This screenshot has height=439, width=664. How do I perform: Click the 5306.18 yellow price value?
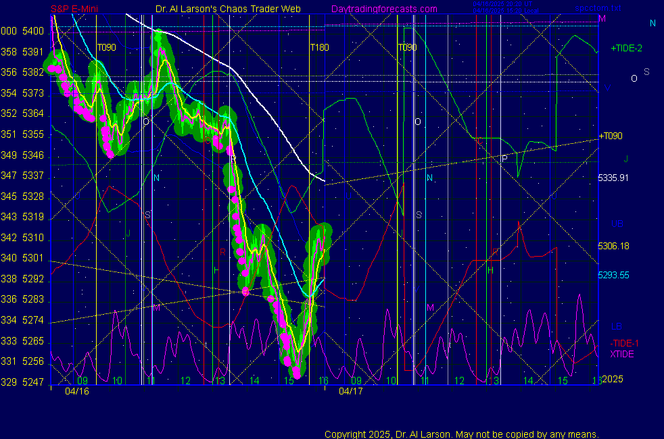tap(614, 247)
